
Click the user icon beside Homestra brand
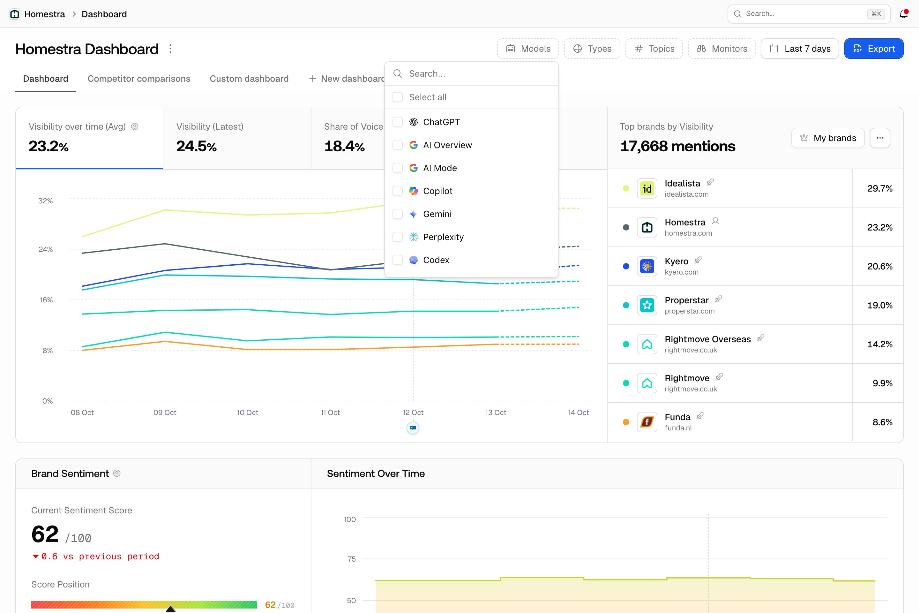(x=715, y=221)
